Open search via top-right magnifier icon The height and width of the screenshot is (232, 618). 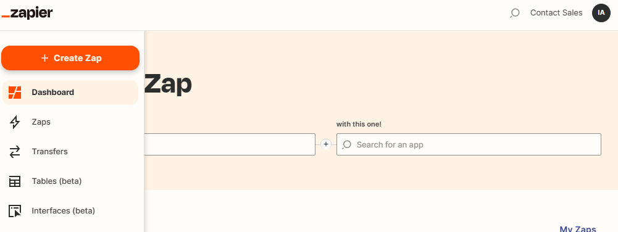(514, 13)
